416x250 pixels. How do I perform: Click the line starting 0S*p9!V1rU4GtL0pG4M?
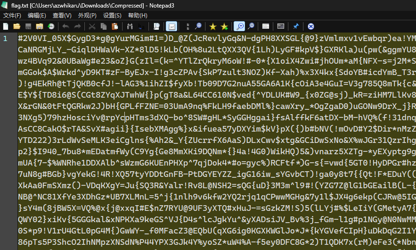click(x=217, y=230)
